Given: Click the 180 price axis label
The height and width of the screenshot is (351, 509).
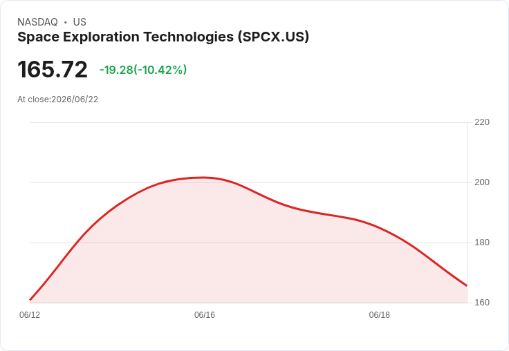Looking at the screenshot, I should (x=482, y=243).
